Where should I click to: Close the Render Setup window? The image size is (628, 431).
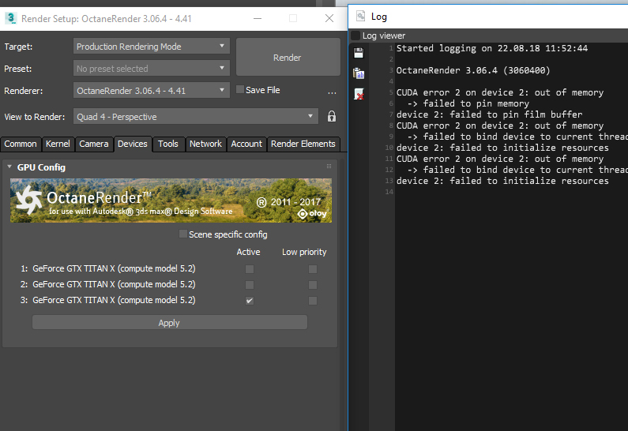329,18
